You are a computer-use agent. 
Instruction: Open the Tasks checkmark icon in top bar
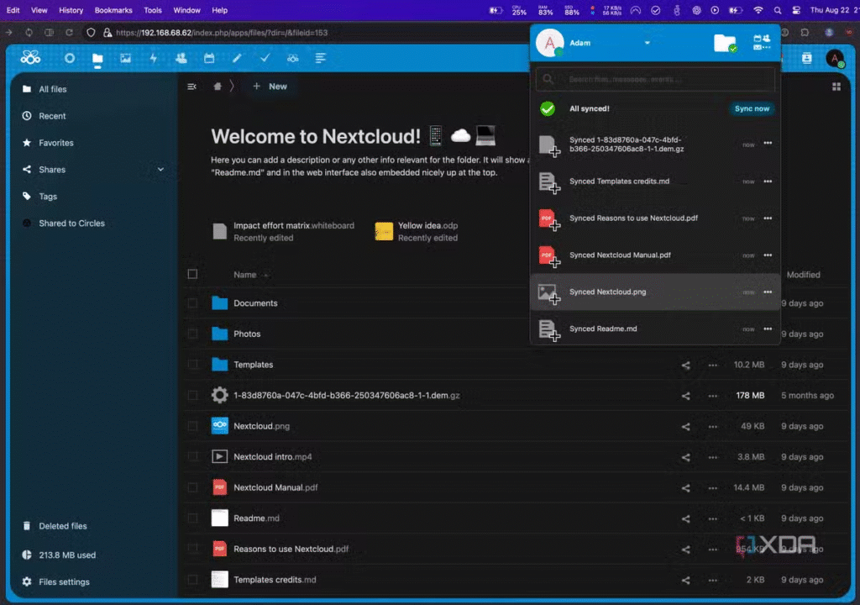coord(265,58)
